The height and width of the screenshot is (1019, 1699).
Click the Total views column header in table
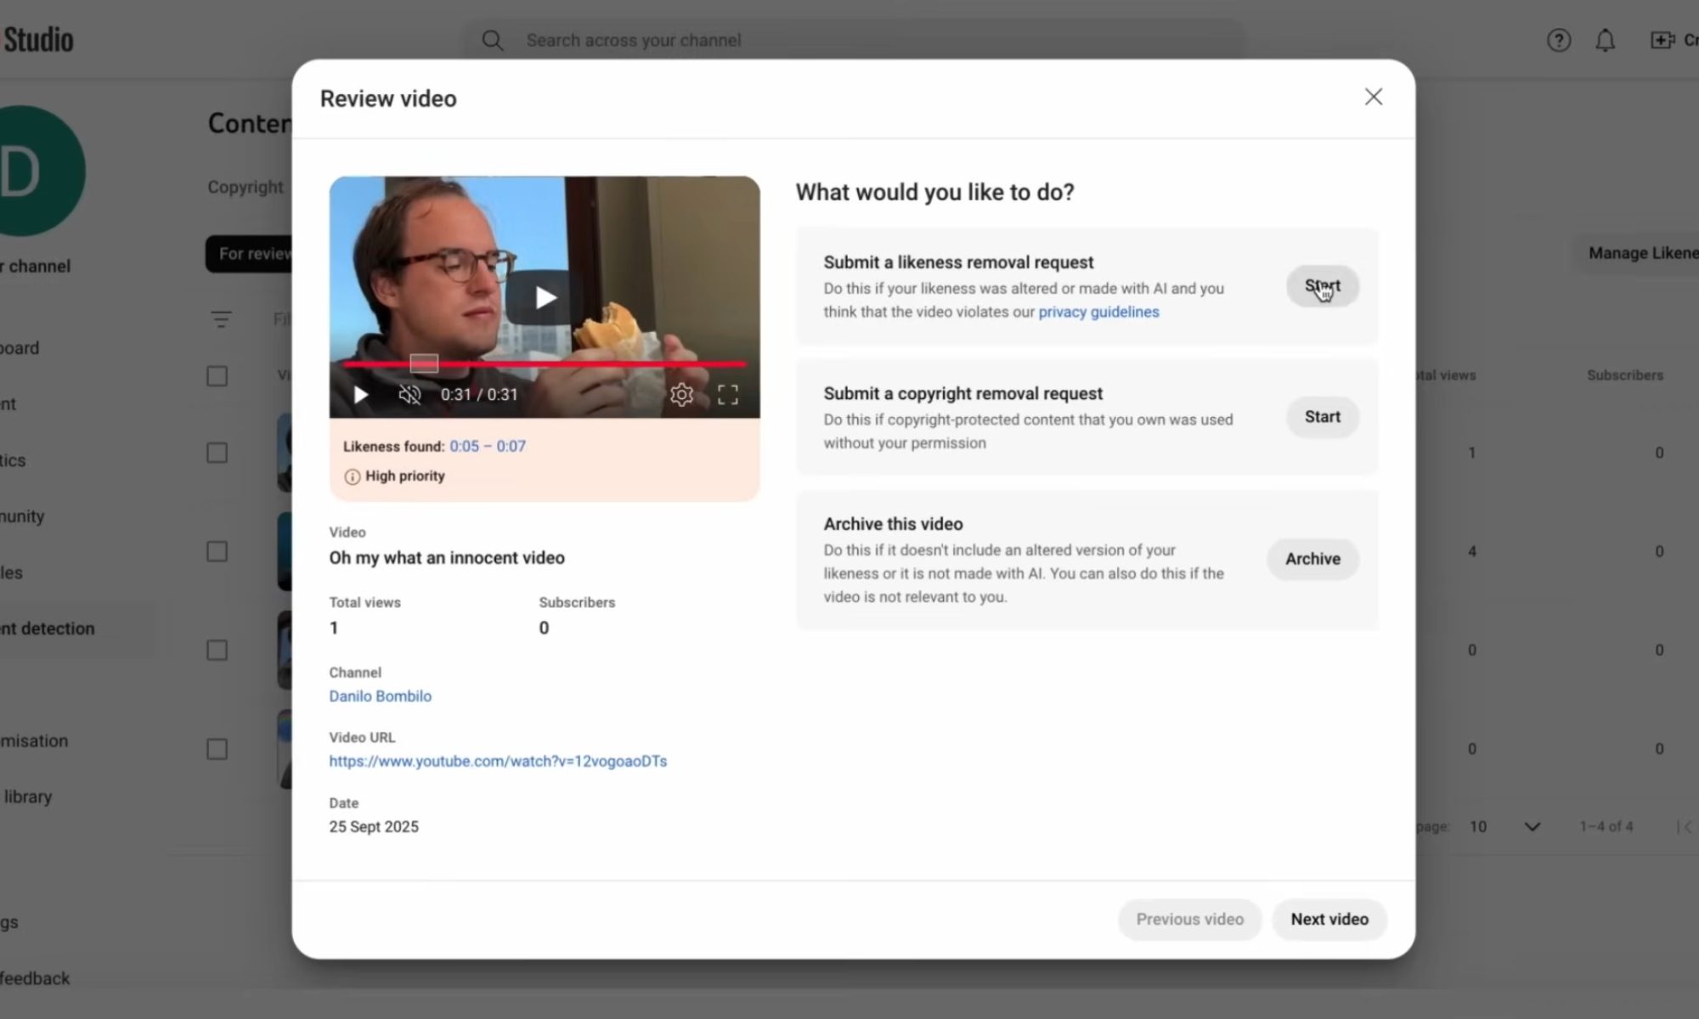[1446, 375]
